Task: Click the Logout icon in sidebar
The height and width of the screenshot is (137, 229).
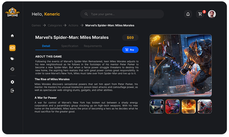Action: (x=12, y=91)
